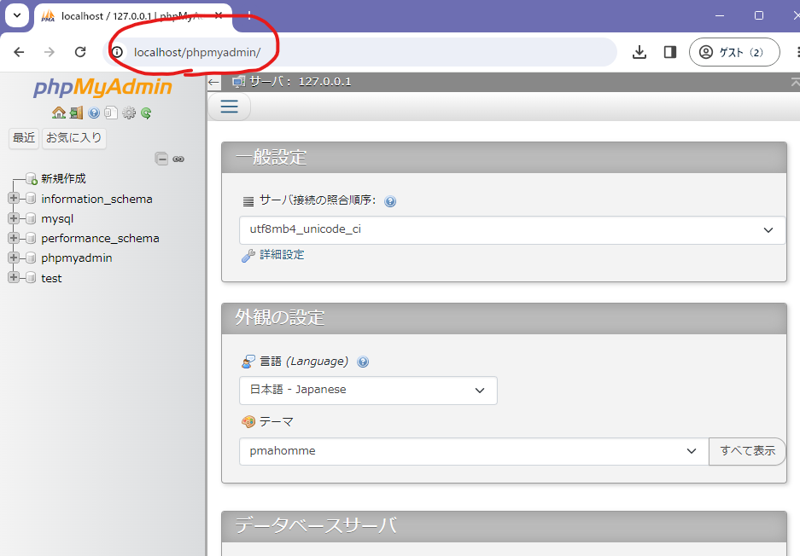Click help icon beside サーバ接続の照合順序
800x556 pixels.
[390, 202]
